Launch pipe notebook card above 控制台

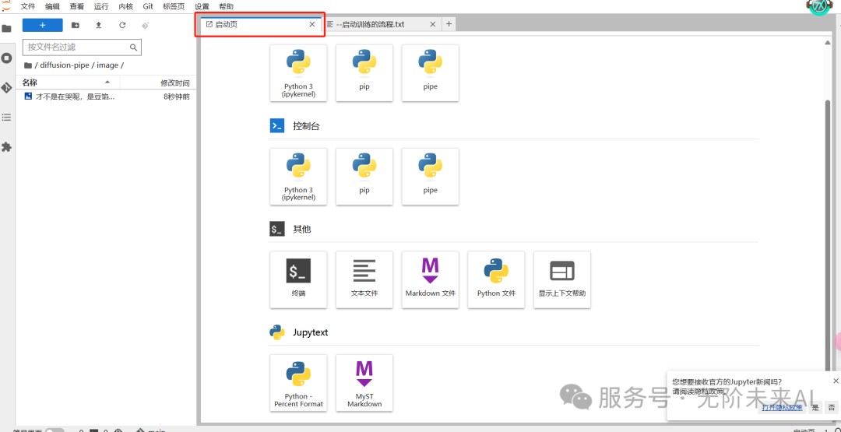[430, 73]
